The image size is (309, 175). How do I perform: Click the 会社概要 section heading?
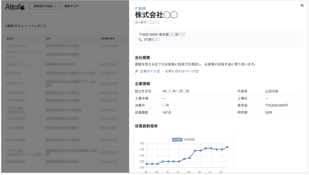[142, 58]
